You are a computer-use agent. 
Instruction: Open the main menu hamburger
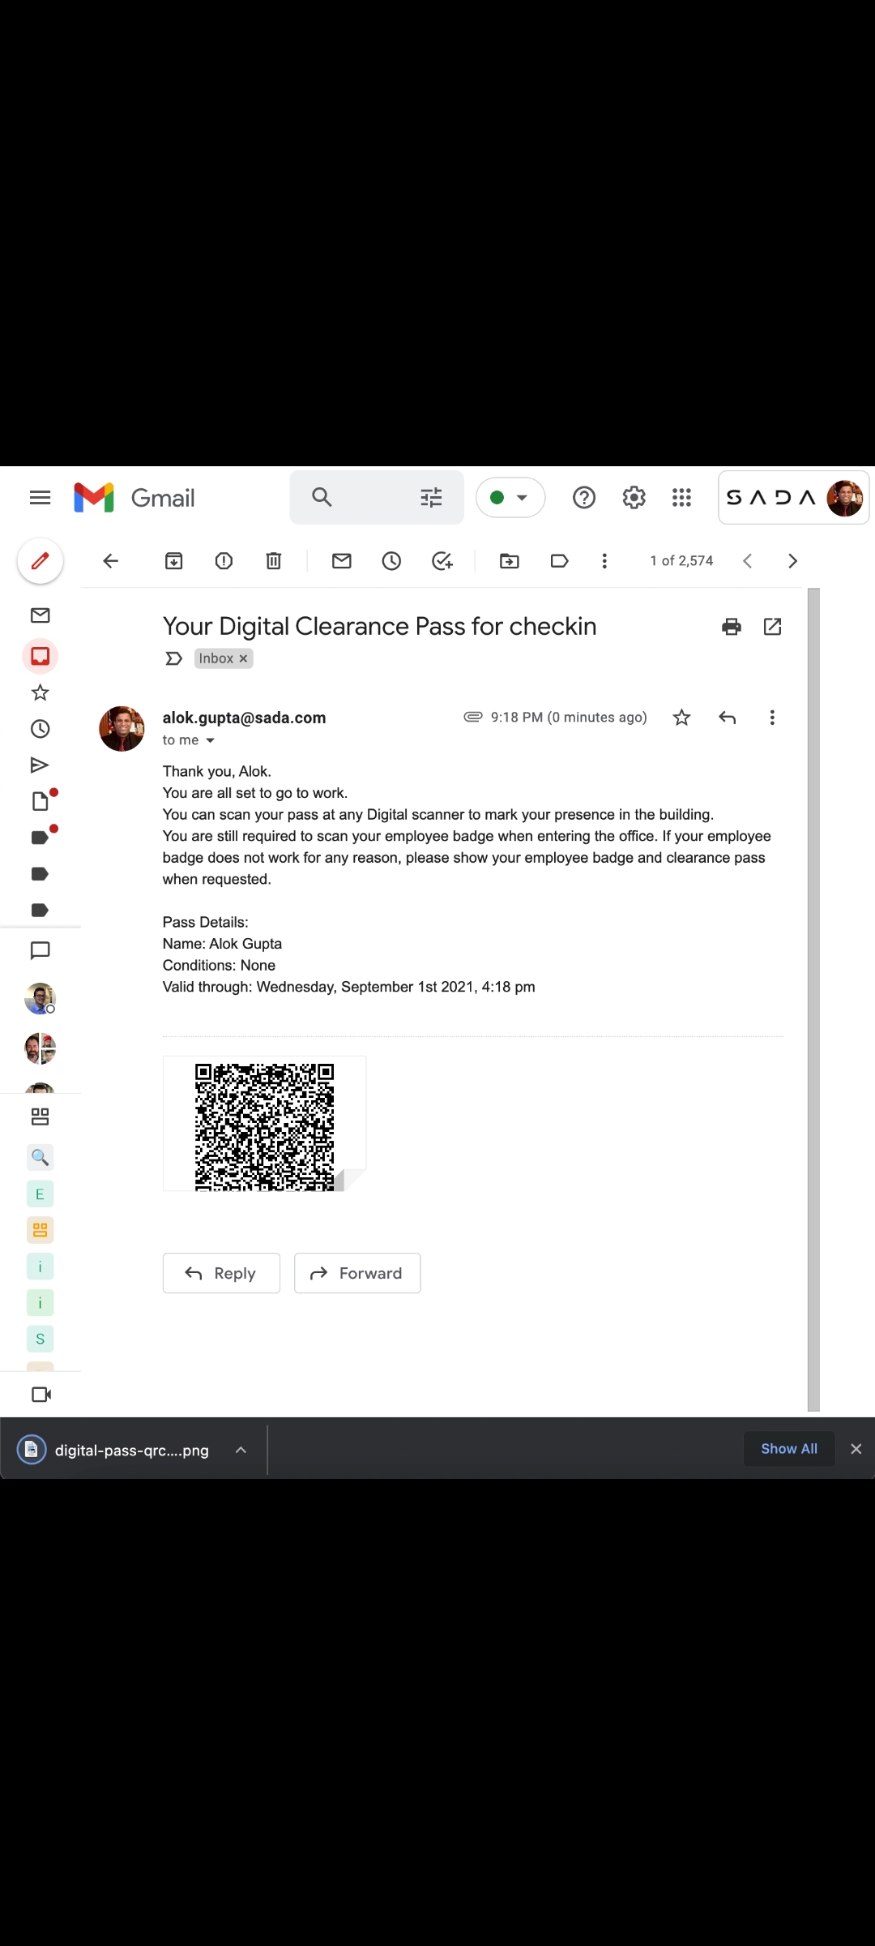pos(40,498)
